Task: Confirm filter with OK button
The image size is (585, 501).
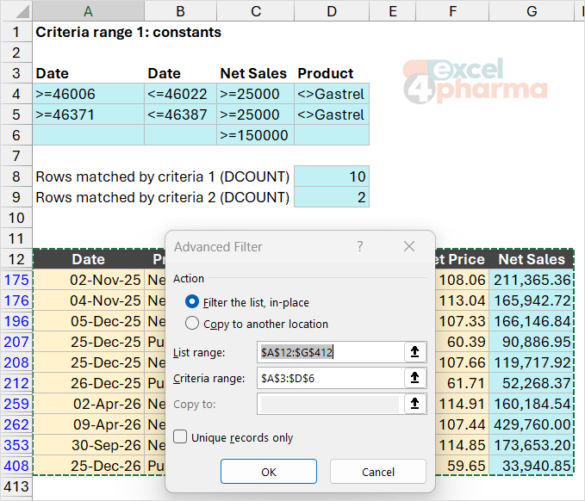Action: point(269,472)
